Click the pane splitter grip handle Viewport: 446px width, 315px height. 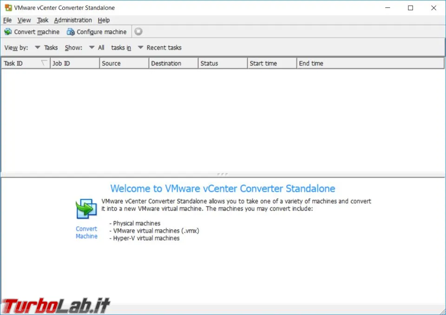(x=223, y=174)
